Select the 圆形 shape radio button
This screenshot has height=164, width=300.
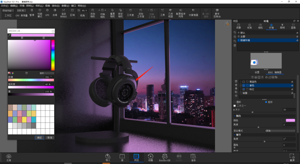[x=234, y=102]
